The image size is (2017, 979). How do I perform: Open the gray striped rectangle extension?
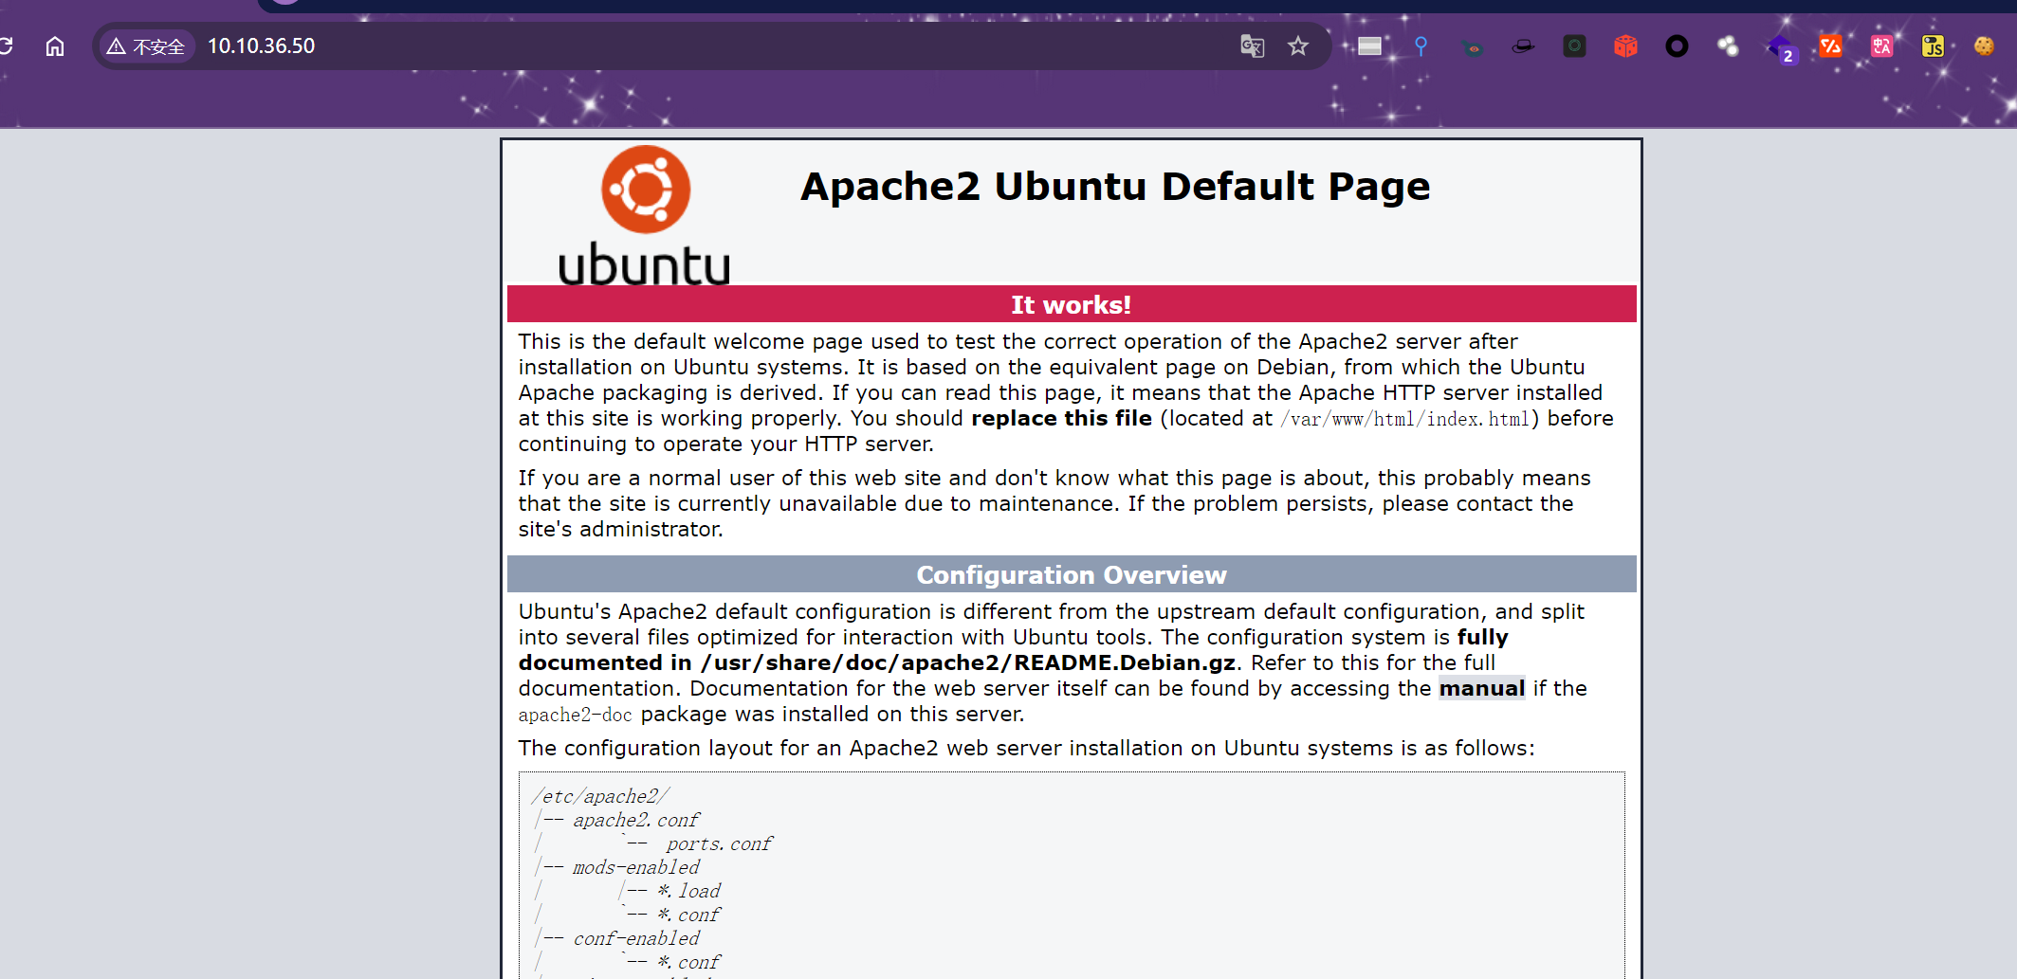(1369, 45)
